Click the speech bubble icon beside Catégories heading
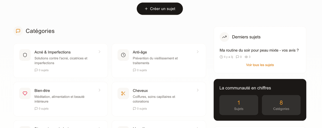The width and height of the screenshot is (322, 128). [x=18, y=31]
